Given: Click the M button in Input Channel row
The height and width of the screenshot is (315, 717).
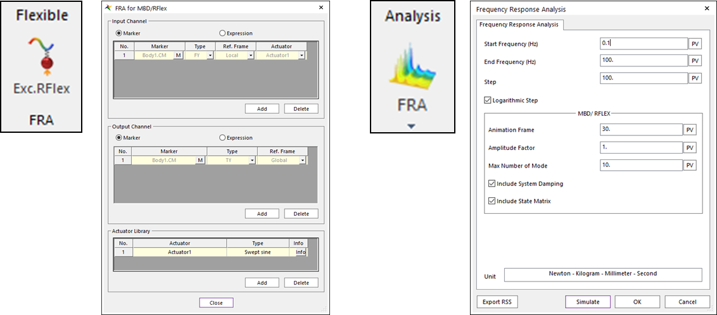Looking at the screenshot, I should point(179,55).
